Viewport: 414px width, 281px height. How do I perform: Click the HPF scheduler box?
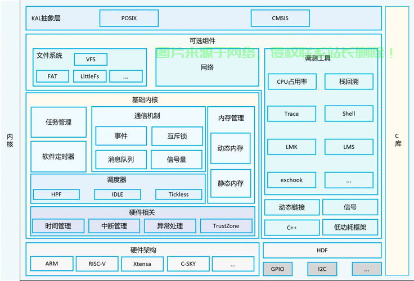point(56,194)
